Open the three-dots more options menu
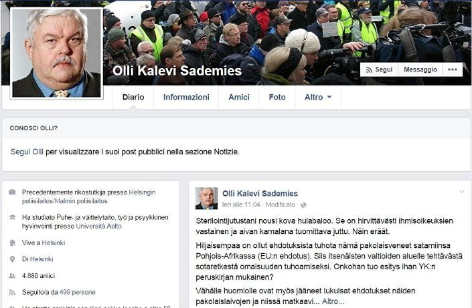This screenshot has width=472, height=308. (453, 69)
